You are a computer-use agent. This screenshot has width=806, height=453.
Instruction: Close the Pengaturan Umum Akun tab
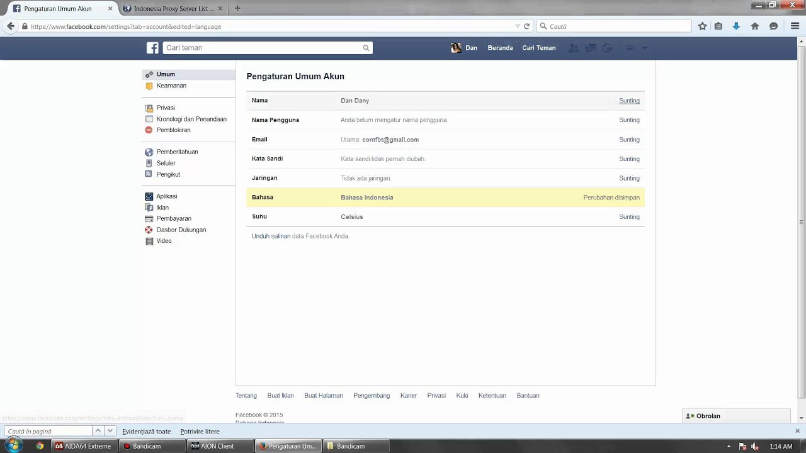pyautogui.click(x=110, y=9)
